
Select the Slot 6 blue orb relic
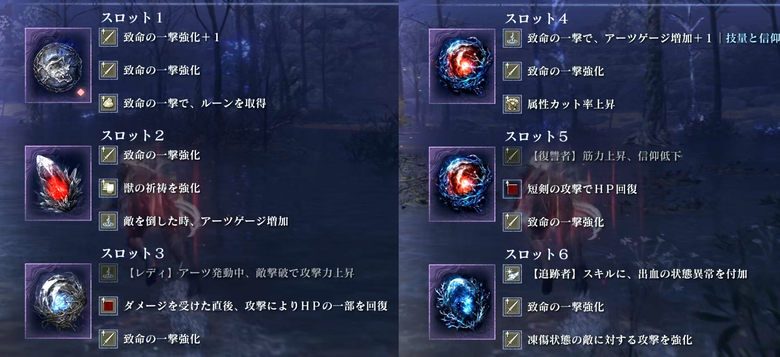click(462, 302)
